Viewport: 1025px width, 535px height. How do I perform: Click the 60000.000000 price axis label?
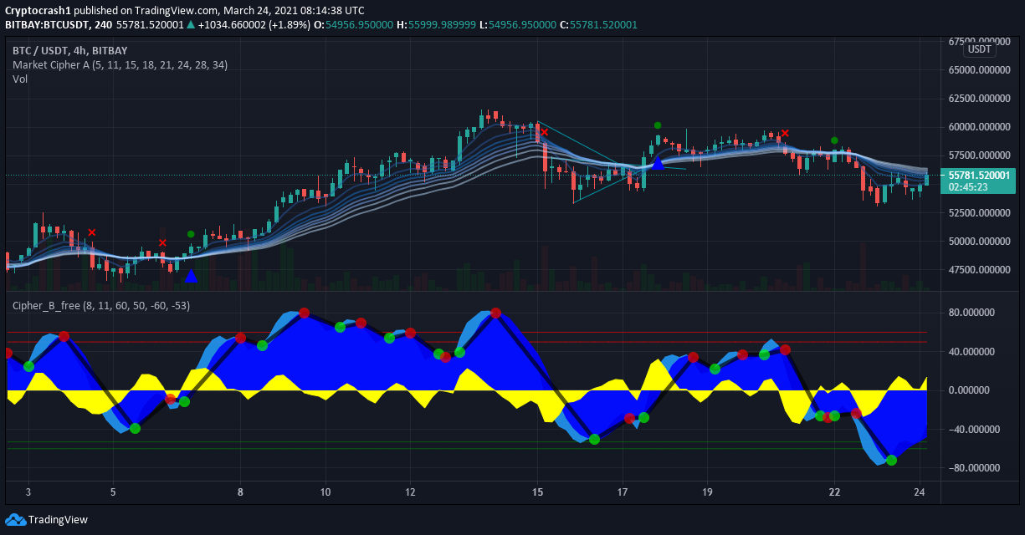(x=980, y=127)
